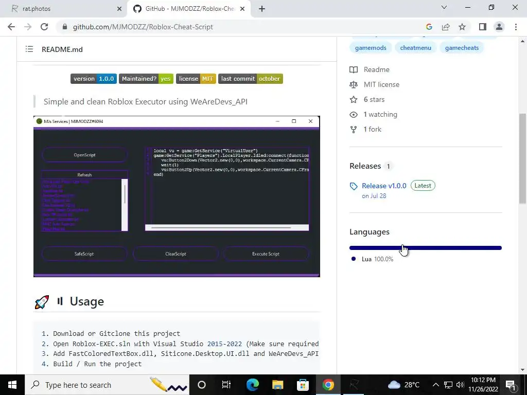Open the Windows Start menu
This screenshot has height=395, width=527.
[12, 385]
